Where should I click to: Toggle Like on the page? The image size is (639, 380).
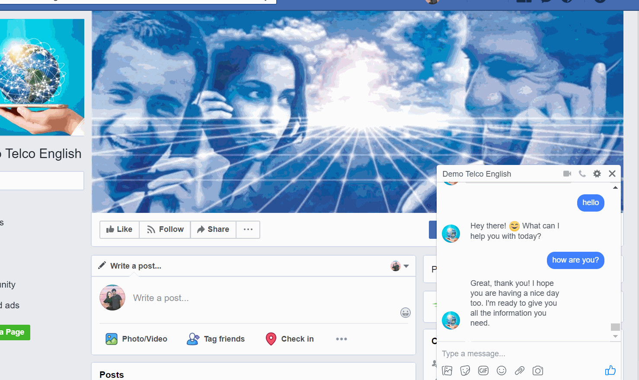pos(119,229)
